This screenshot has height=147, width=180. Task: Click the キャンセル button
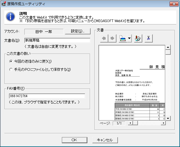click(x=105, y=140)
